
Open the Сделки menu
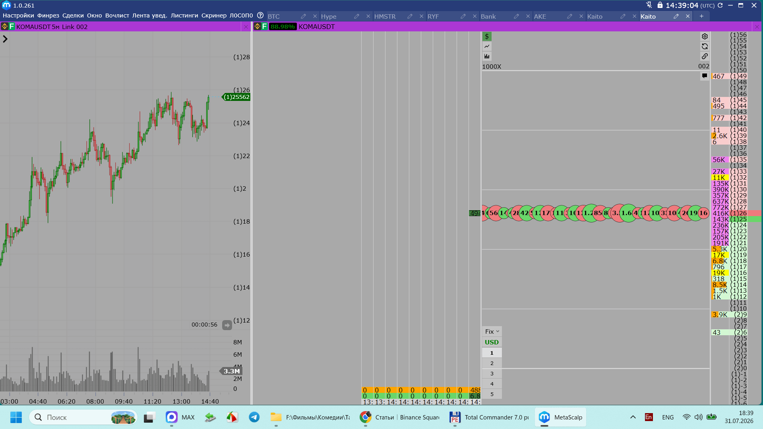(73, 15)
